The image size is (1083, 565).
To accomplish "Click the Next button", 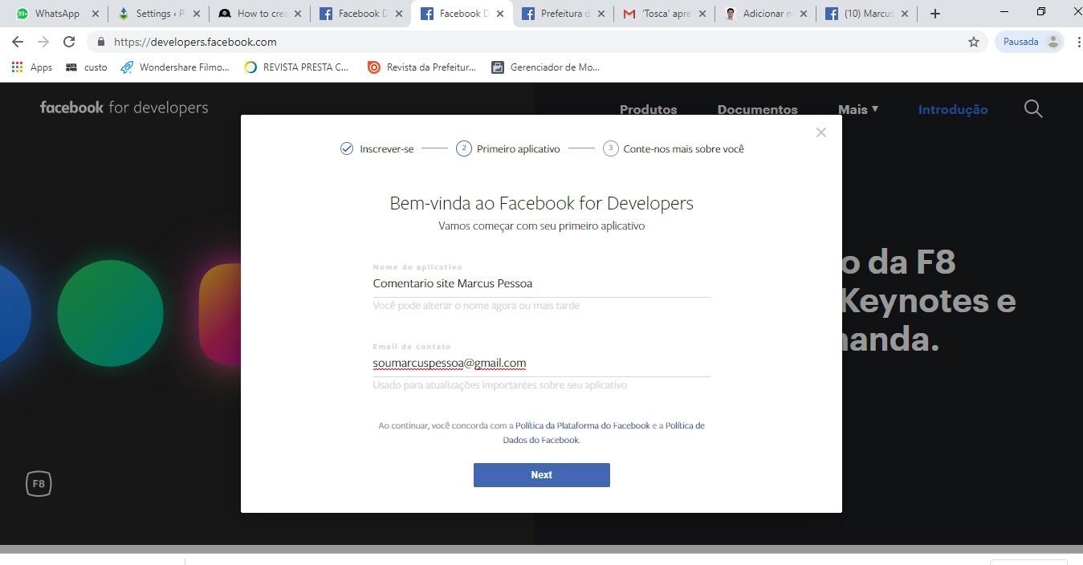I will coord(541,475).
